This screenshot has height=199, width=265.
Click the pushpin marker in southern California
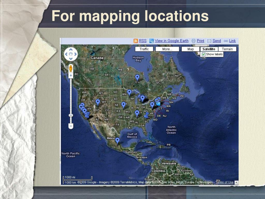(x=87, y=115)
